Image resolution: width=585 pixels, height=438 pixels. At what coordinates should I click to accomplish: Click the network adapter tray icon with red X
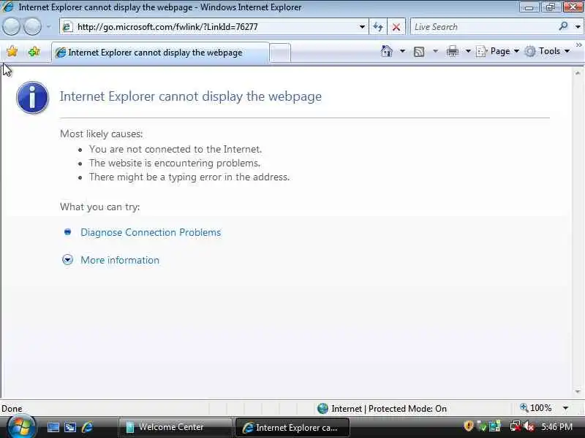click(516, 426)
